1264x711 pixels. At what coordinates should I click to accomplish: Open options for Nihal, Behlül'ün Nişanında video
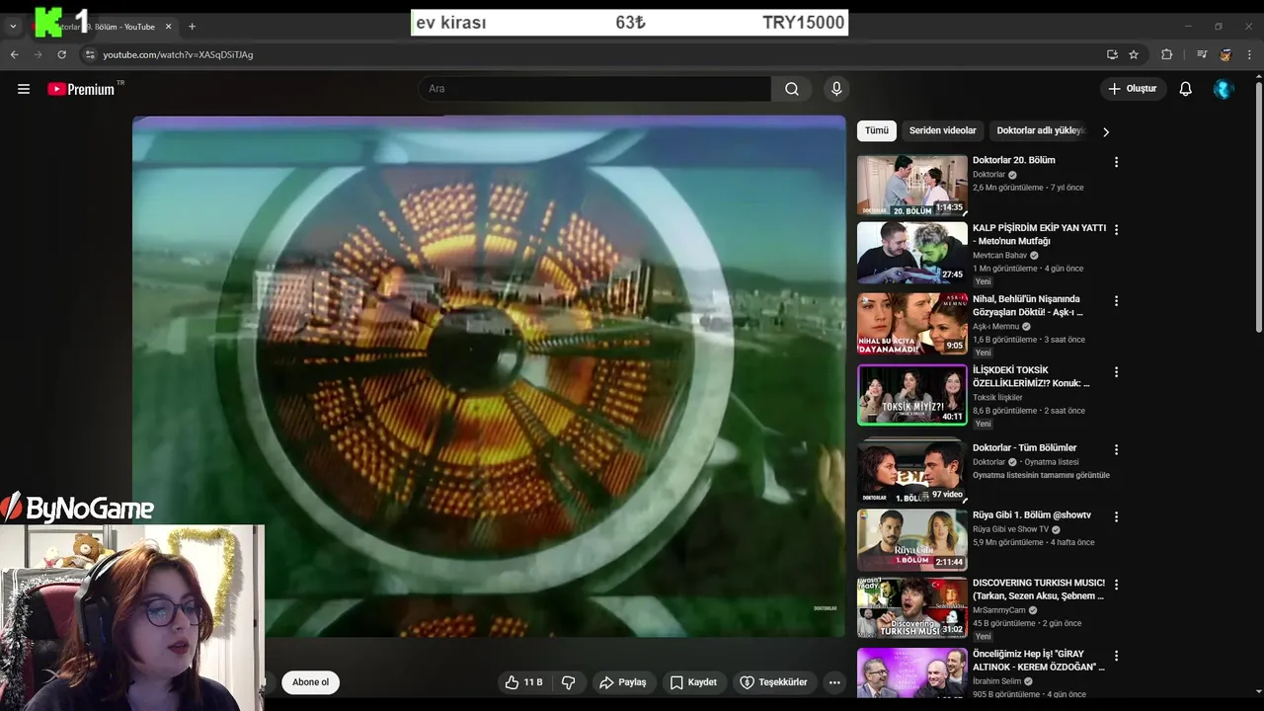coord(1116,300)
